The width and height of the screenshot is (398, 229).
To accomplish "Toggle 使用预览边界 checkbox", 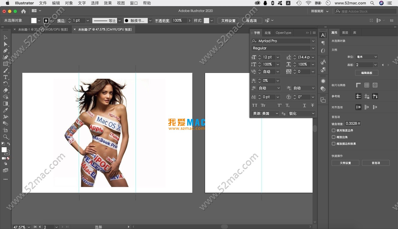I will pos(333,130).
